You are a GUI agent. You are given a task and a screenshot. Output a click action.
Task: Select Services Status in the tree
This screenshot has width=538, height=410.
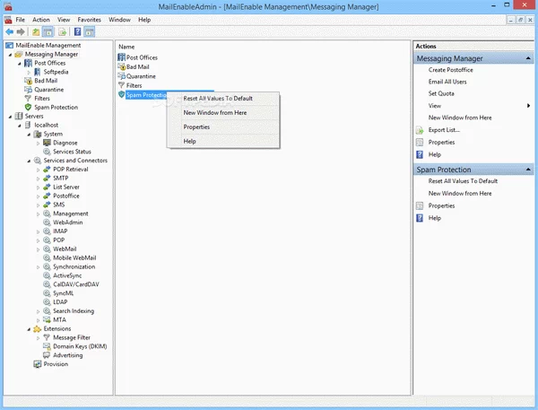[x=72, y=152]
